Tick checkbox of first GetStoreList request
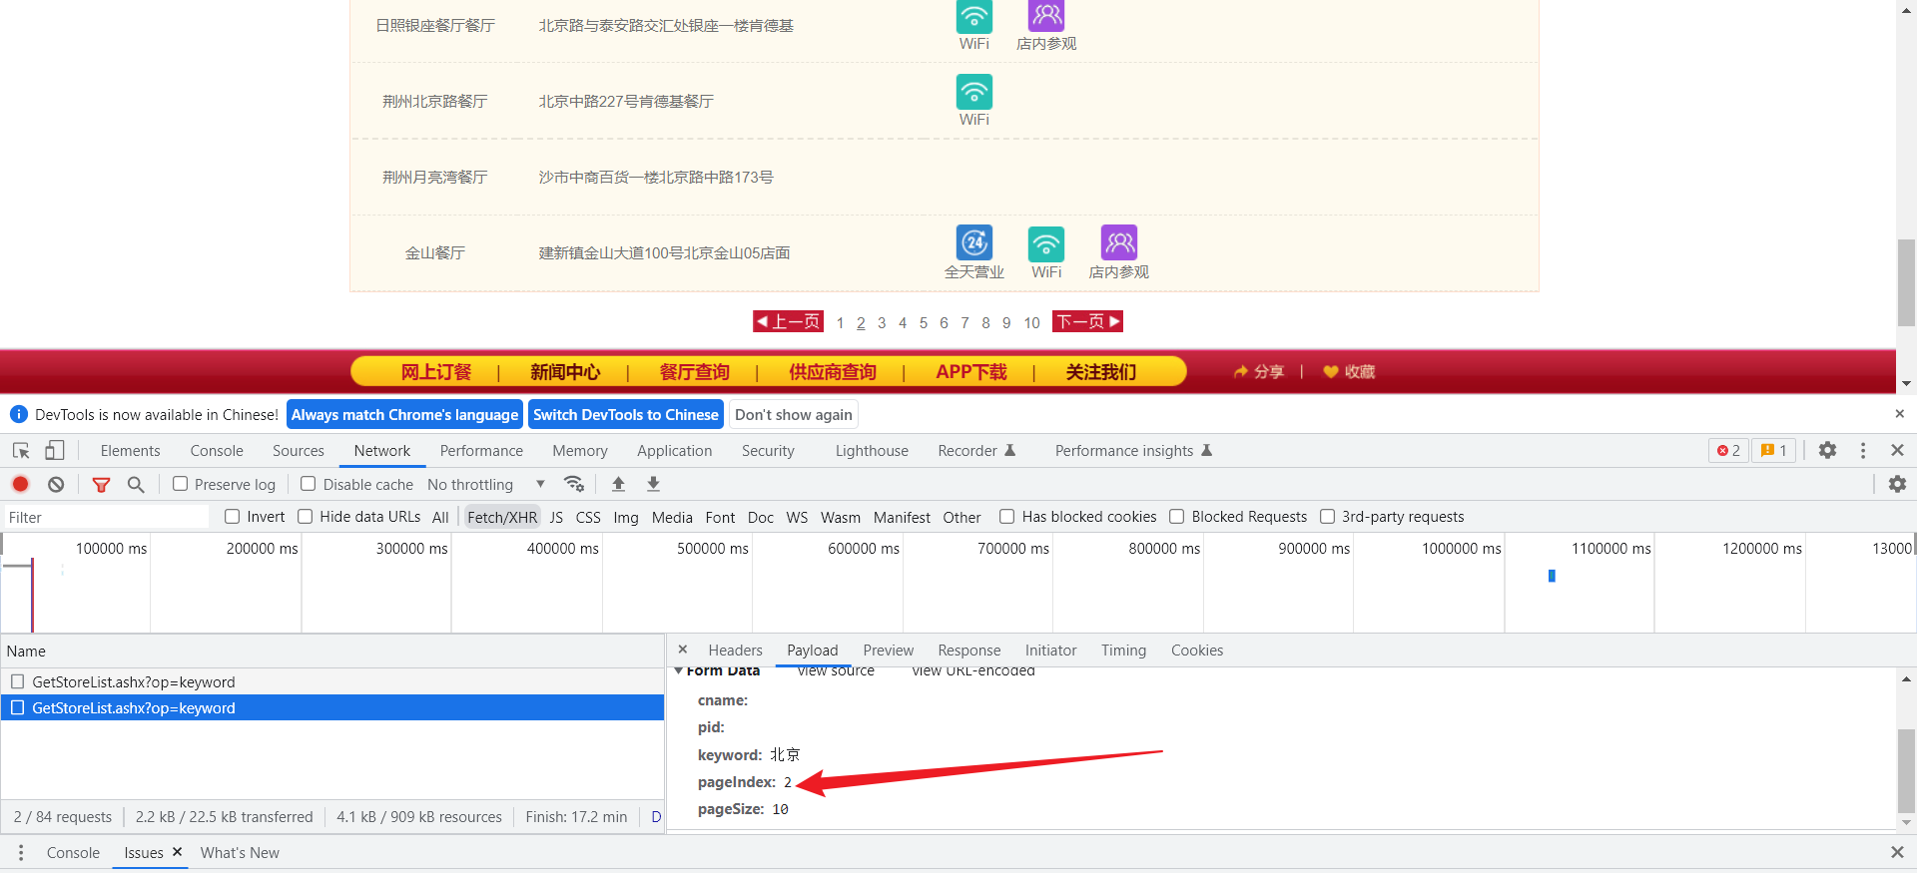The width and height of the screenshot is (1917, 873). 17,681
